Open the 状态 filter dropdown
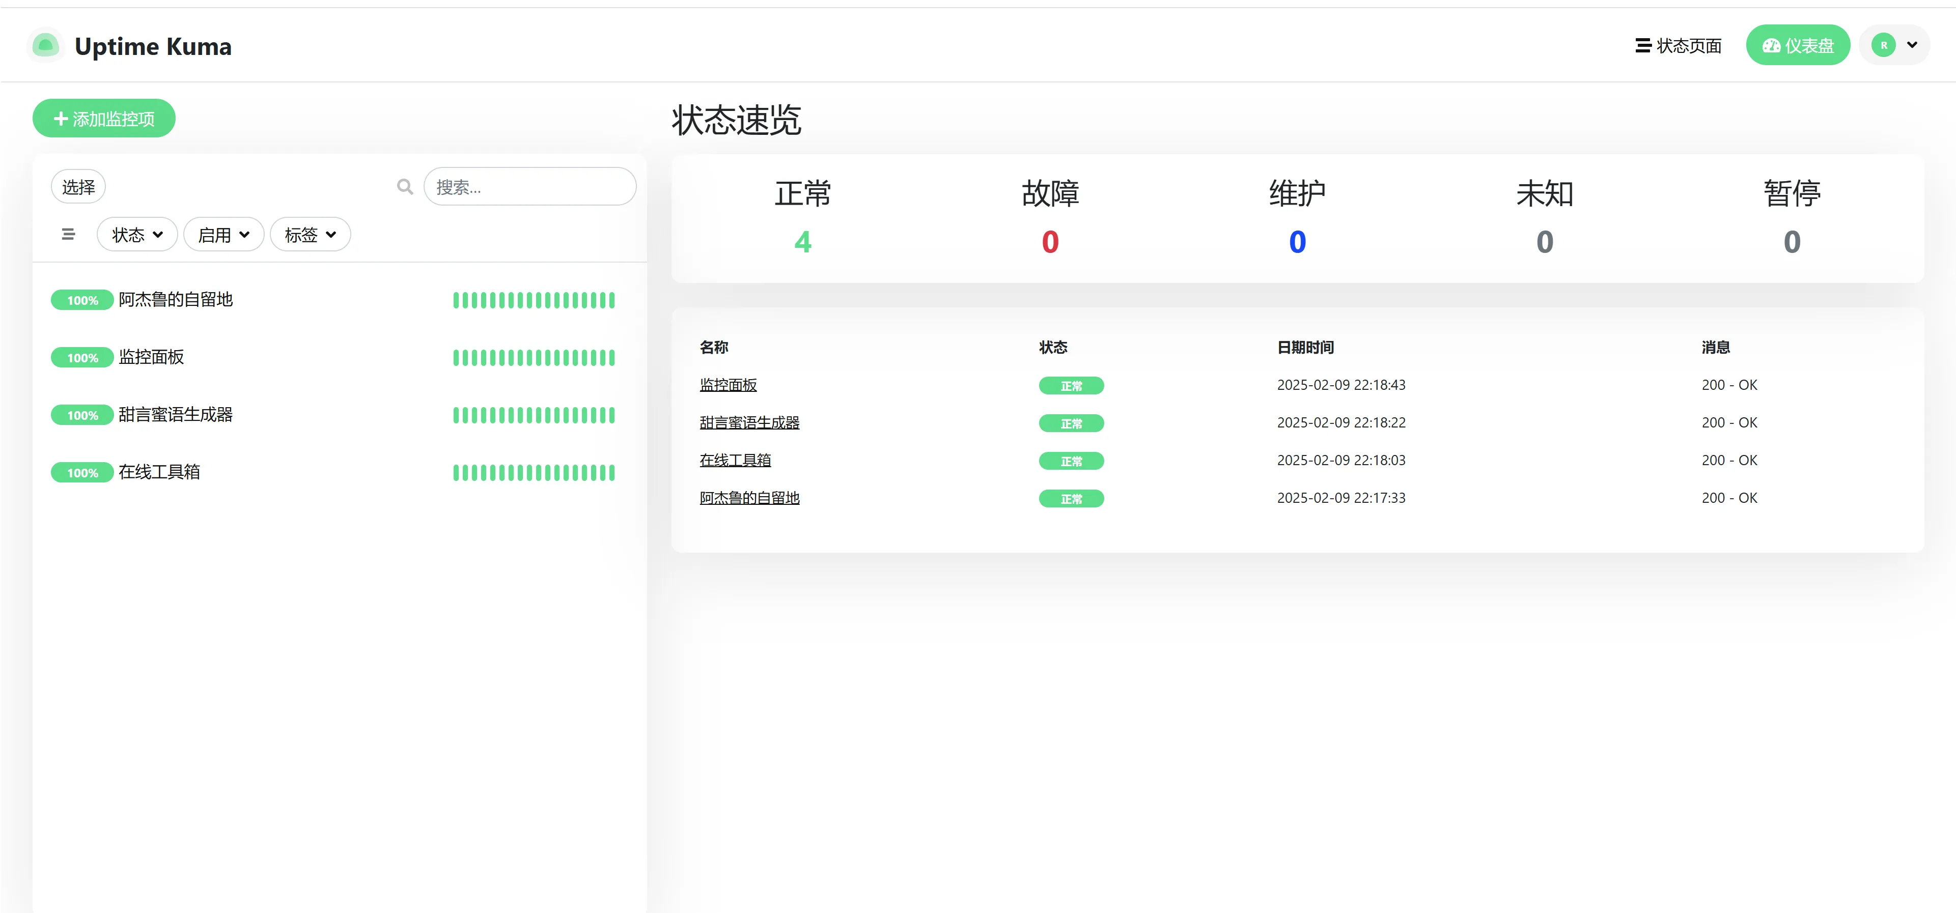This screenshot has width=1956, height=913. (x=137, y=235)
